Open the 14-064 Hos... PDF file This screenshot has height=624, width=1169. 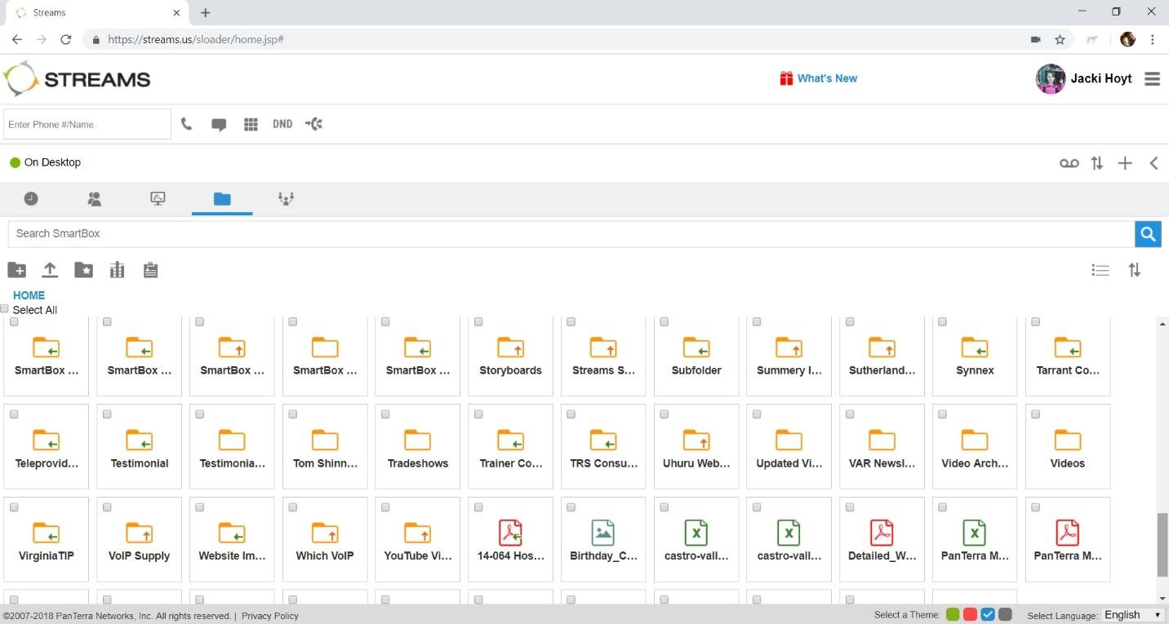point(511,533)
